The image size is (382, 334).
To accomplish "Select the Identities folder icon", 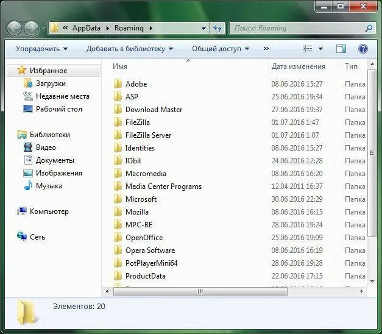I will (118, 147).
